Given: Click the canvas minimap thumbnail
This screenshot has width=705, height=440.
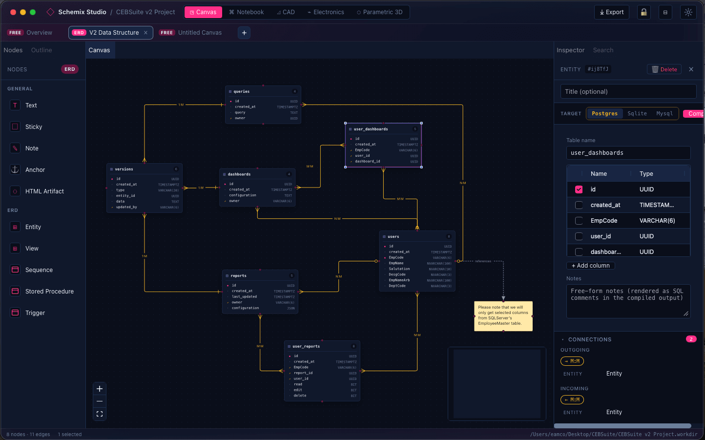Looking at the screenshot, I should 497,383.
